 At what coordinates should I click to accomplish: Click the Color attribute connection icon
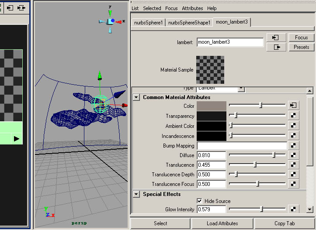(293, 105)
